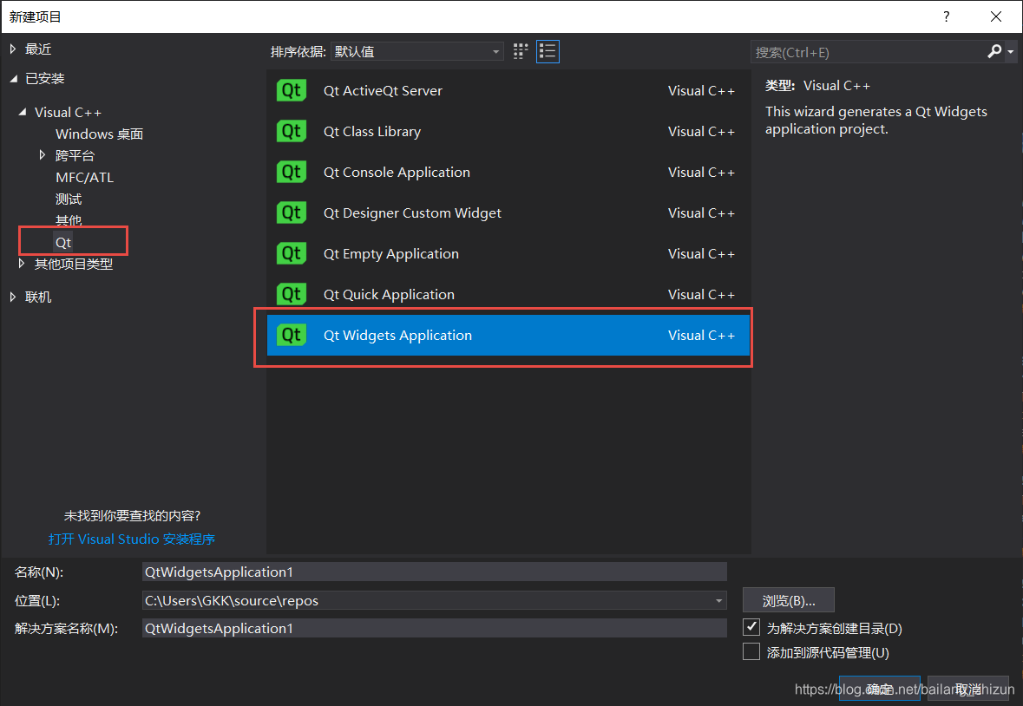
Task: Collapse the 已安装 tree node
Action: (14, 79)
